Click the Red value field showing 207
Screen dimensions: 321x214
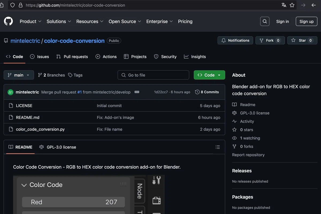73,202
